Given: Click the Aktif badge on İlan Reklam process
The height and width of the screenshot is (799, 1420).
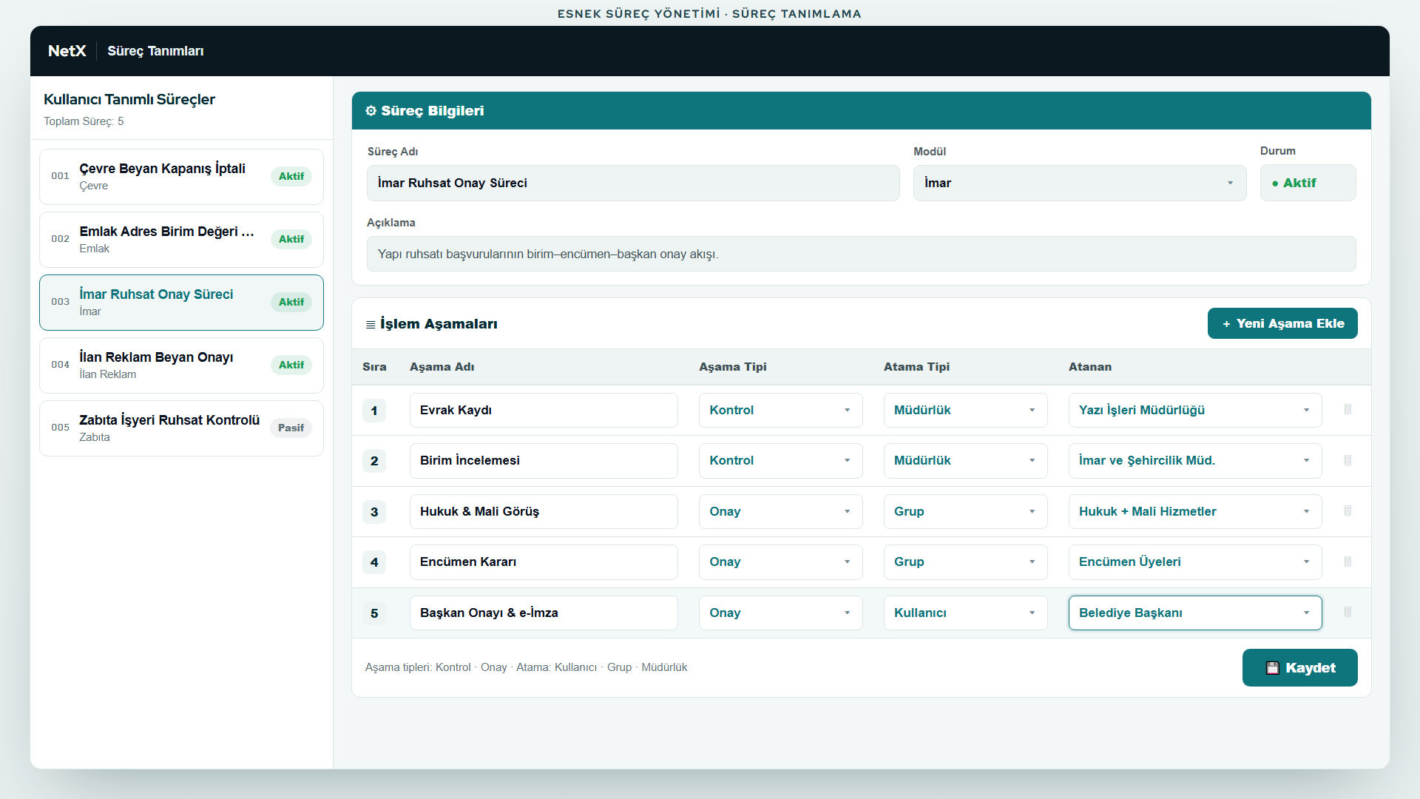Looking at the screenshot, I should click(291, 365).
